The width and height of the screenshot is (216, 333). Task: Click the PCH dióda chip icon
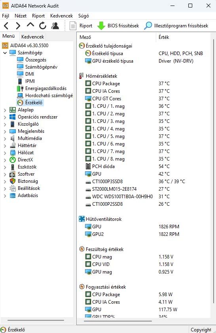88,166
